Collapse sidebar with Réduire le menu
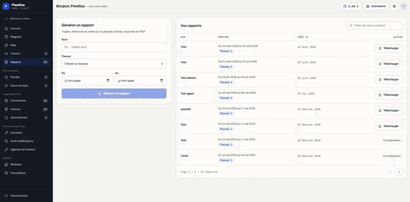 tap(18, 18)
